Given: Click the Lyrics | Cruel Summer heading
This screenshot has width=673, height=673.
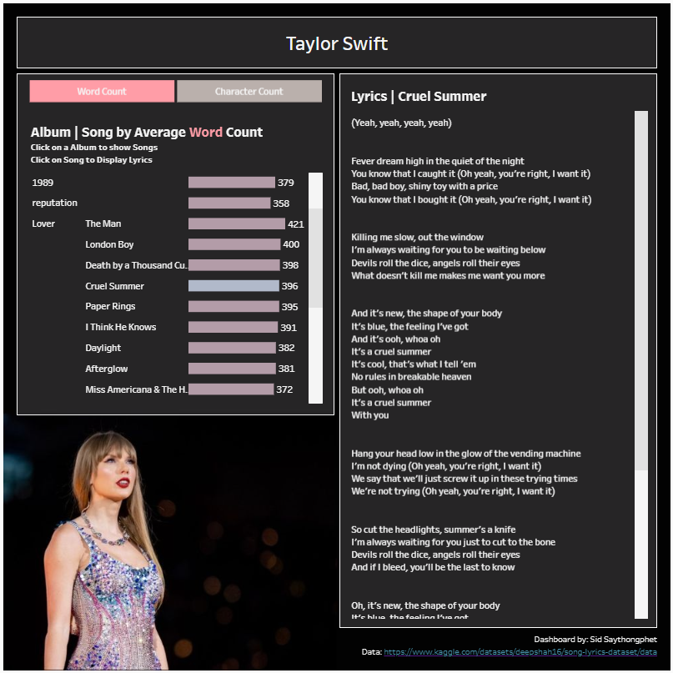Looking at the screenshot, I should [419, 97].
